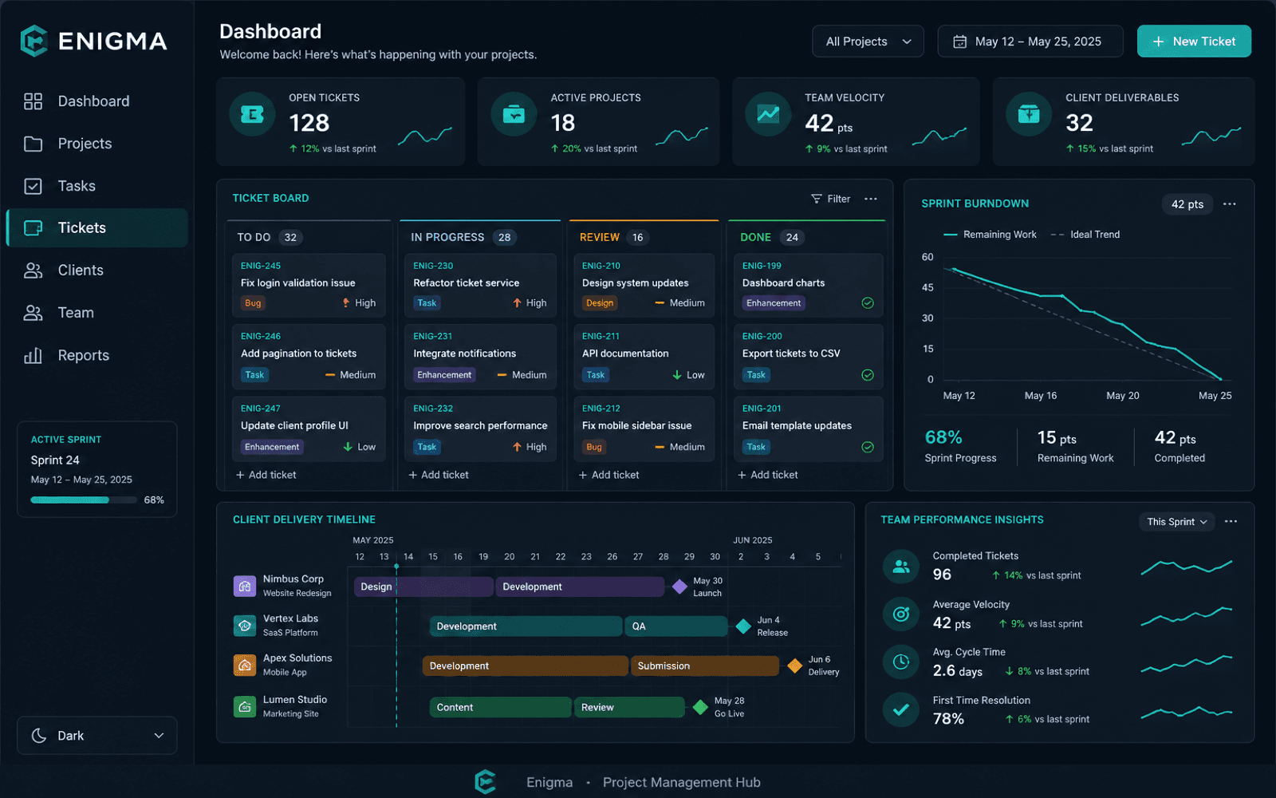The image size is (1276, 798).
Task: Add ticket to the Done column
Action: (x=768, y=475)
